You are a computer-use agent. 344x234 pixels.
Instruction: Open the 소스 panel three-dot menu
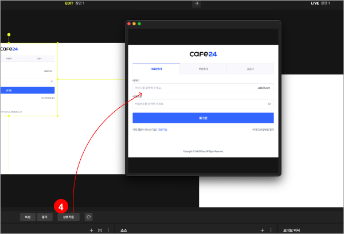pyautogui.click(x=271, y=230)
